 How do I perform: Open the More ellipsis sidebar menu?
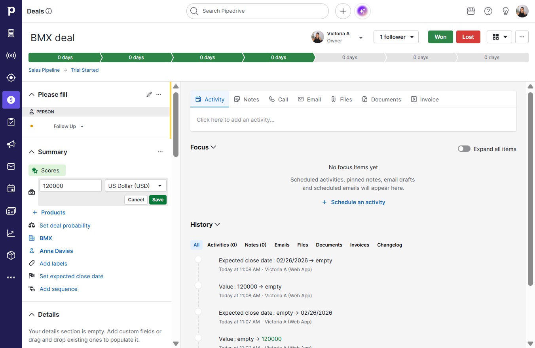pos(11,277)
